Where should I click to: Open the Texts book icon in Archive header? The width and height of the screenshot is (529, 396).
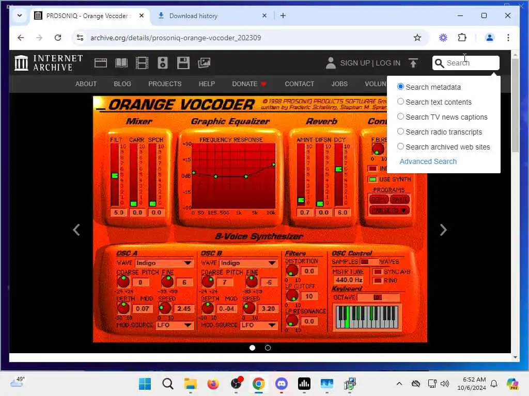121,63
